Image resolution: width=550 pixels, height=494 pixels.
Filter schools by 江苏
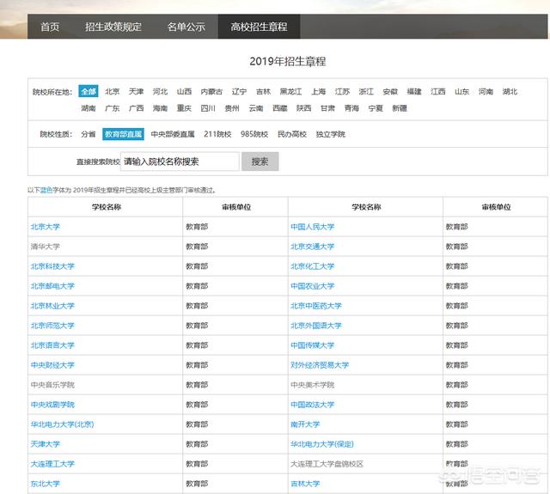[342, 92]
